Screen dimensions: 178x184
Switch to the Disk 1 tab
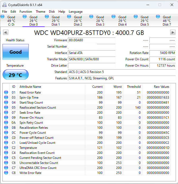56,21
